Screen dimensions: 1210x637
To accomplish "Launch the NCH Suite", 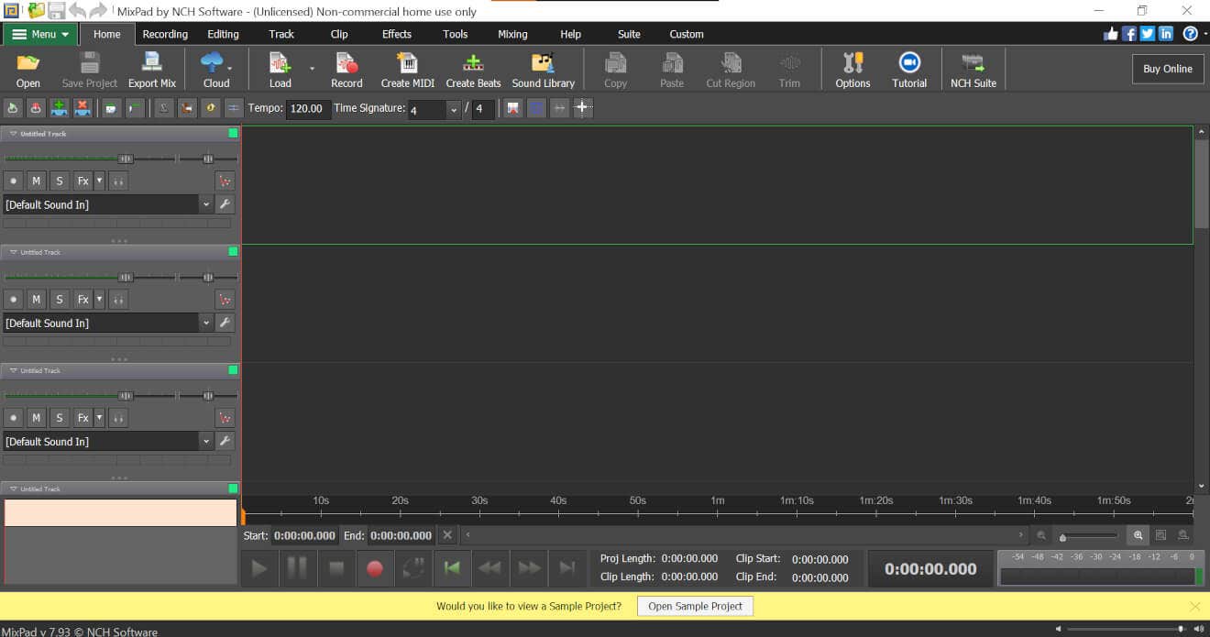I will pos(973,70).
